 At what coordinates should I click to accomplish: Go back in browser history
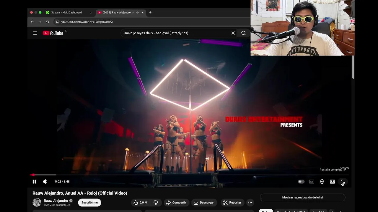point(32,22)
